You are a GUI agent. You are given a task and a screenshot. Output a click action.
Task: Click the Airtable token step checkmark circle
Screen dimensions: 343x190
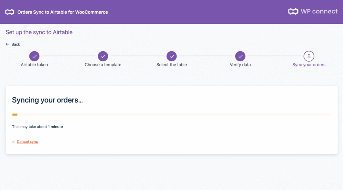(x=34, y=56)
